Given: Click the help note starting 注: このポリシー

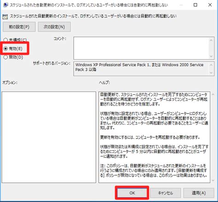Looking at the screenshot, I should (154, 170).
